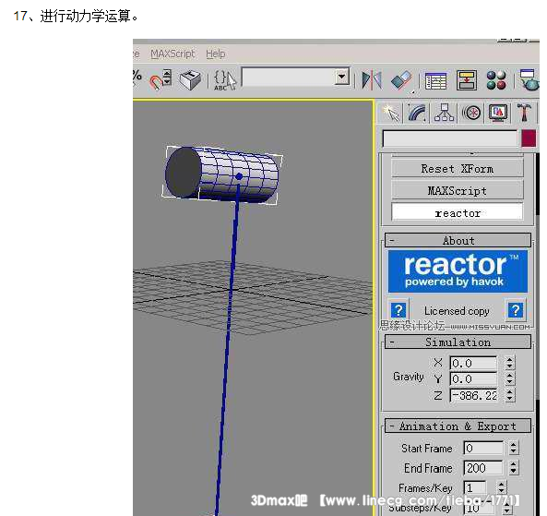Image resolution: width=547 pixels, height=516 pixels.
Task: Open the Material Editor spheres icon
Action: click(496, 80)
